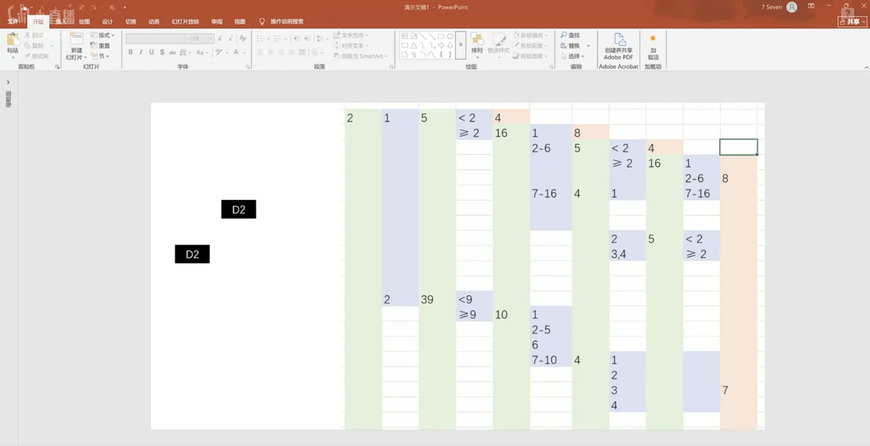Select the triangle shape in shapes gallery
Image resolution: width=870 pixels, height=446 pixels.
pos(414,46)
